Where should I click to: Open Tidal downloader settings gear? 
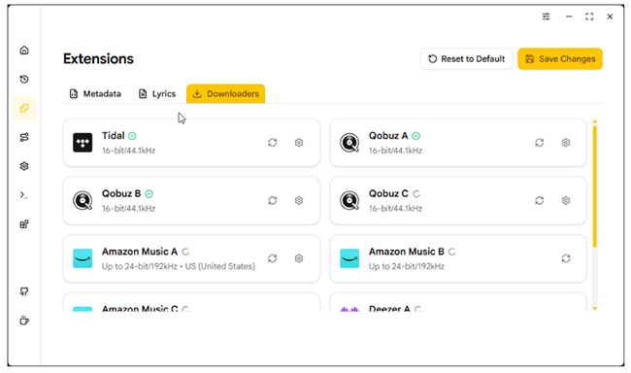[299, 143]
